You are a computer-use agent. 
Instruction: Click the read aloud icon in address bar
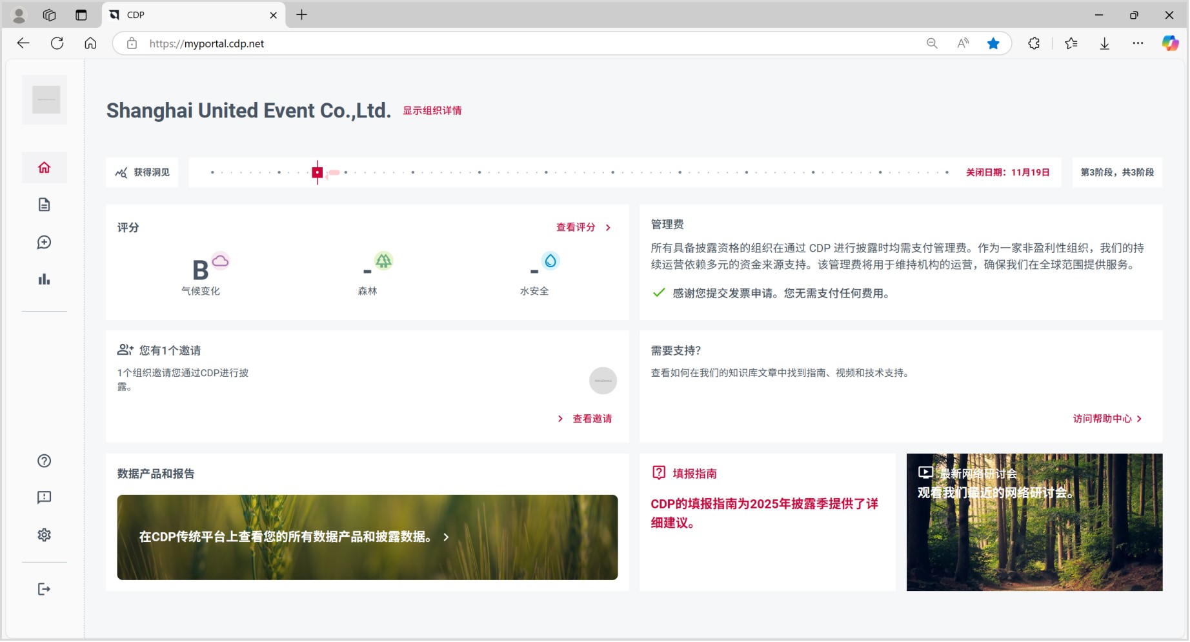click(x=963, y=44)
